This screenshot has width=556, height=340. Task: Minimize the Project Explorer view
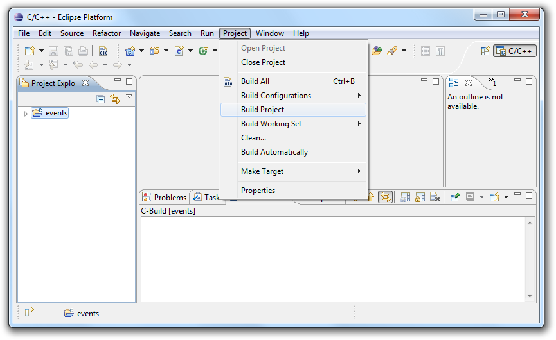tap(118, 80)
